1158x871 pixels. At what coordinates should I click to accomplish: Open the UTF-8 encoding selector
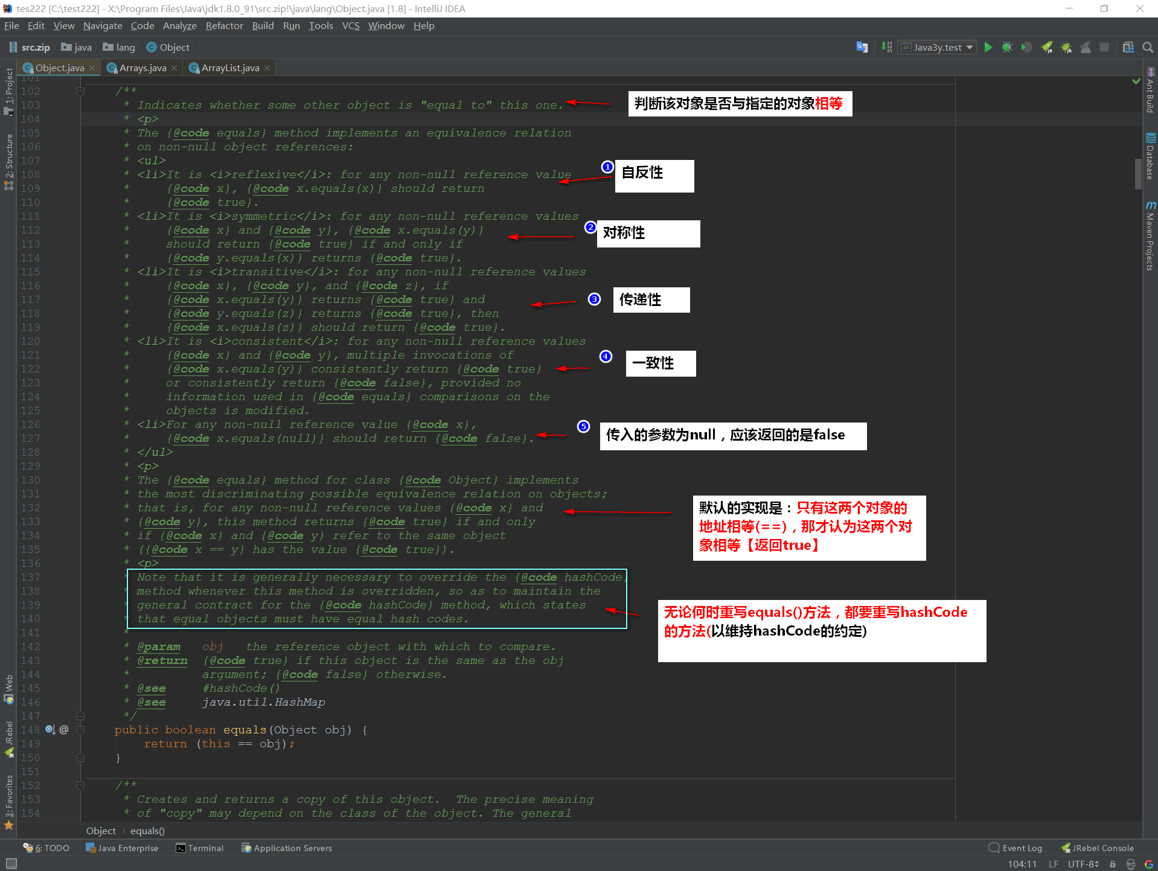coord(1083,864)
